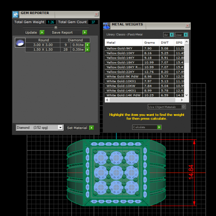
Task: Enable Use Object Materials option
Action: (183, 107)
